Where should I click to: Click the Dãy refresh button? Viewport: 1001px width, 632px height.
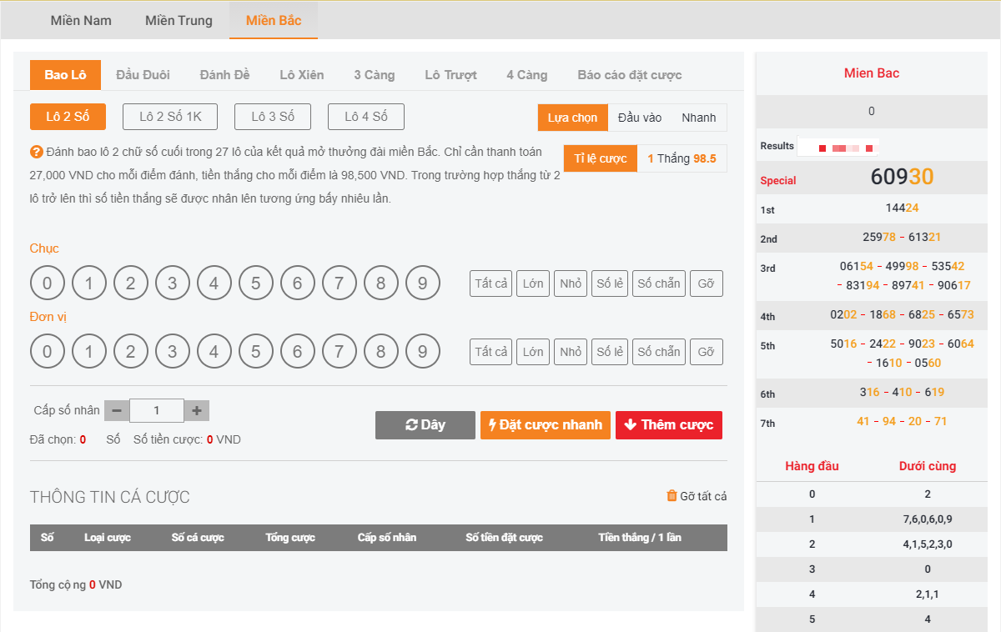click(425, 425)
